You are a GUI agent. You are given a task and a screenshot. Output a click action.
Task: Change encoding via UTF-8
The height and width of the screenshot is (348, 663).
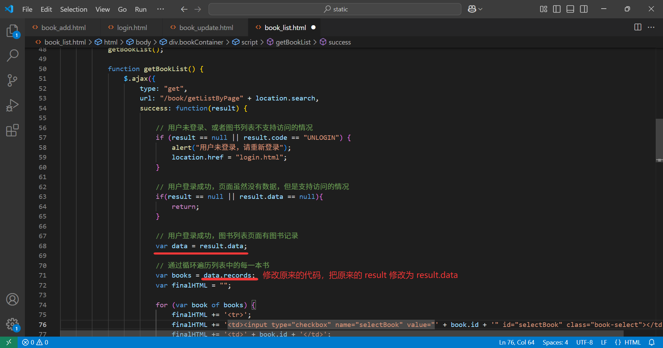tap(584, 342)
